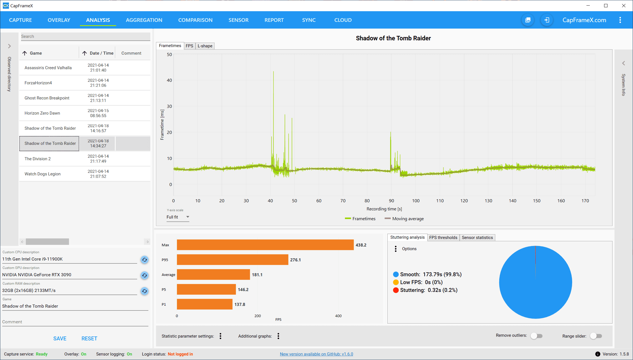Open Statistic parameter settings dots menu
This screenshot has width=633, height=360.
point(220,336)
